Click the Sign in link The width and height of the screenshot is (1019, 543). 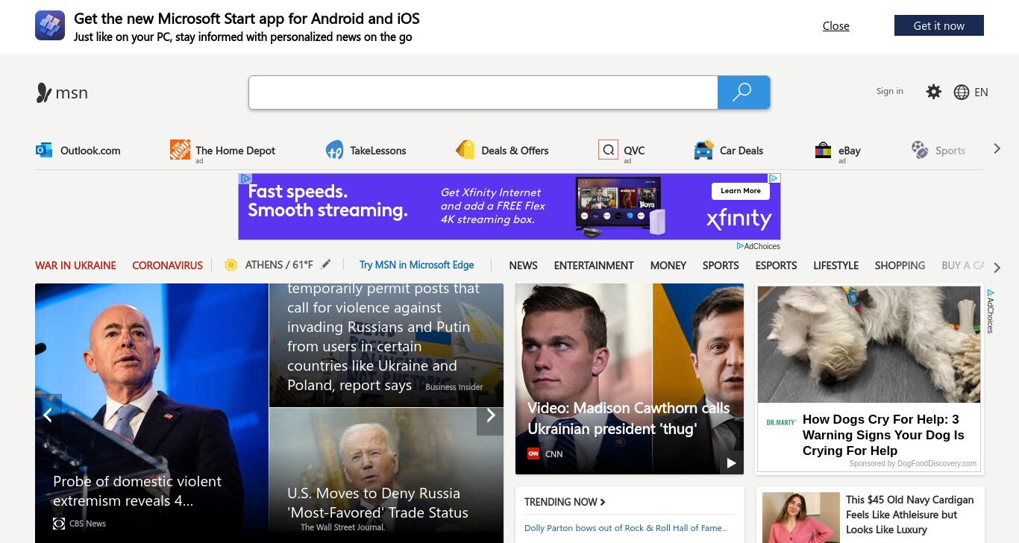tap(889, 91)
